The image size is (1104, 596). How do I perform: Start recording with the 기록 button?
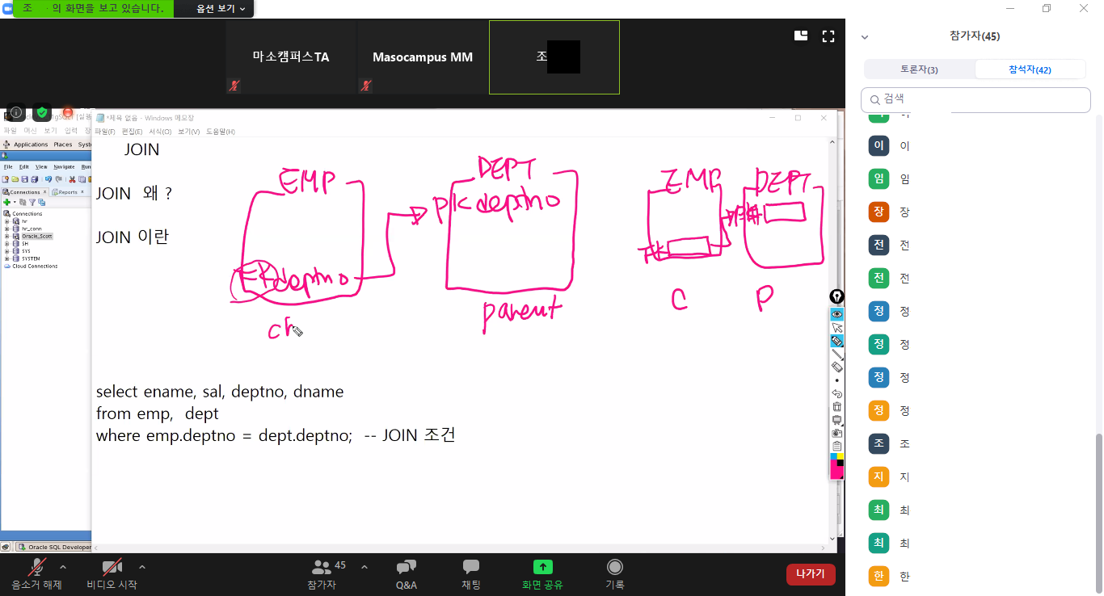615,568
